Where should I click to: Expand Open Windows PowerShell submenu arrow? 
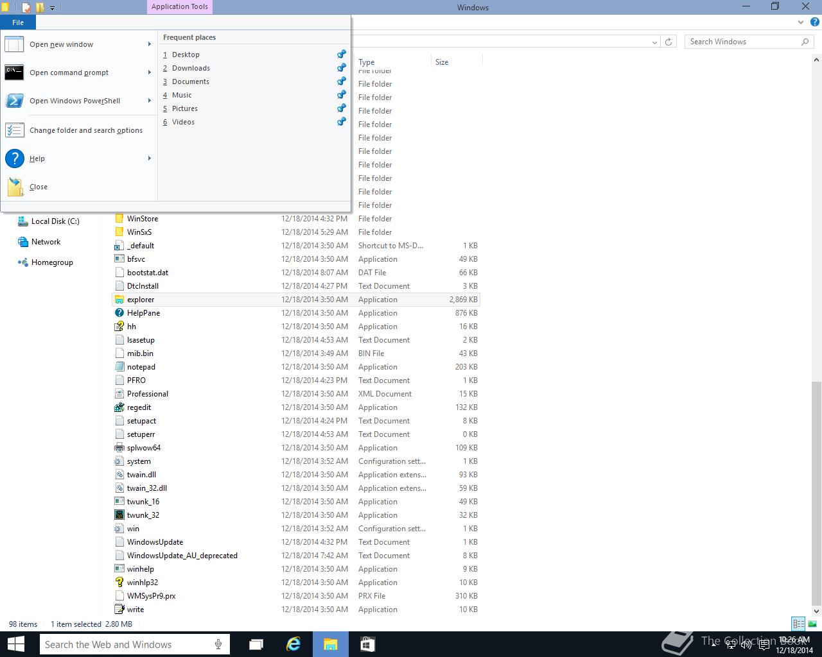click(x=150, y=101)
